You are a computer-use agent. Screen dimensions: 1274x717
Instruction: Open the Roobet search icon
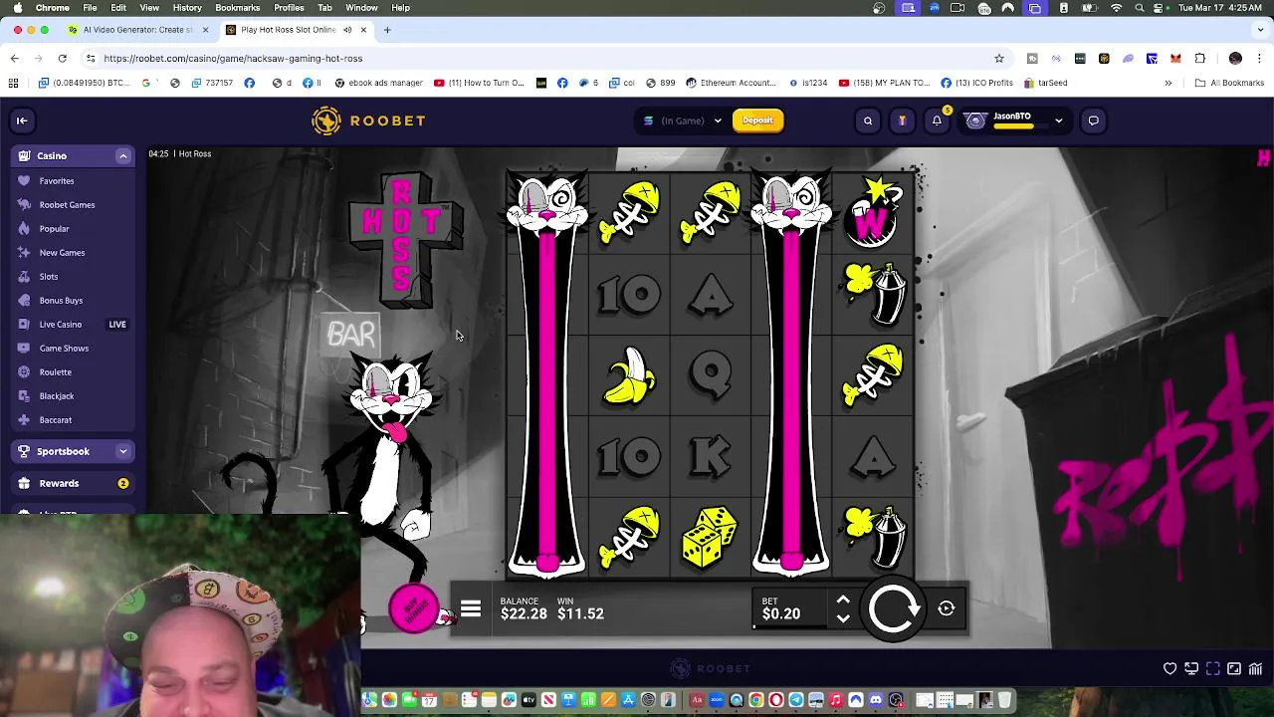(x=868, y=120)
